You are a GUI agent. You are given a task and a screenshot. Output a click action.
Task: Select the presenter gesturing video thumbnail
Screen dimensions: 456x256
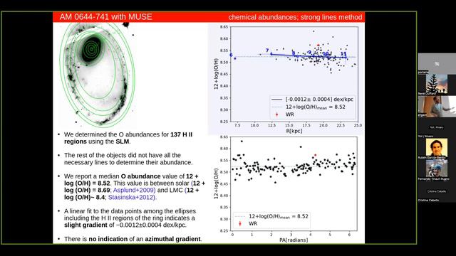coord(437,106)
